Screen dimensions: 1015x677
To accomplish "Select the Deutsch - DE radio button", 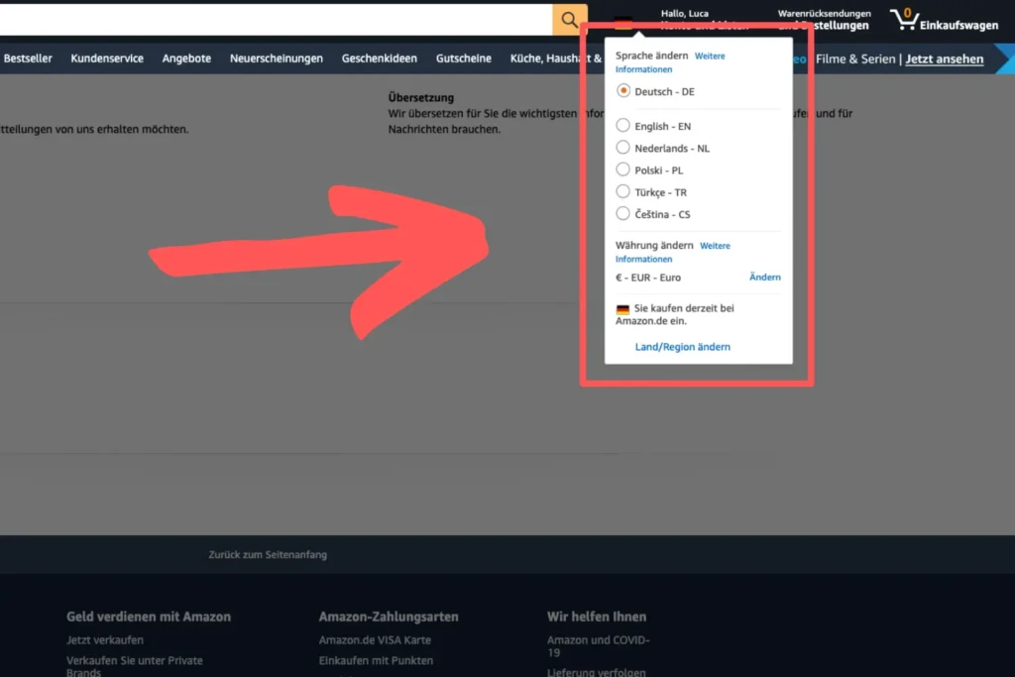I will point(623,91).
